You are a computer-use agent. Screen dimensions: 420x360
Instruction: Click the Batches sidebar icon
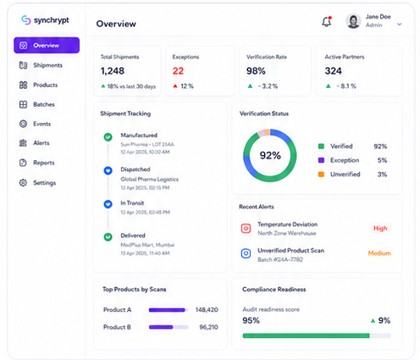[23, 104]
